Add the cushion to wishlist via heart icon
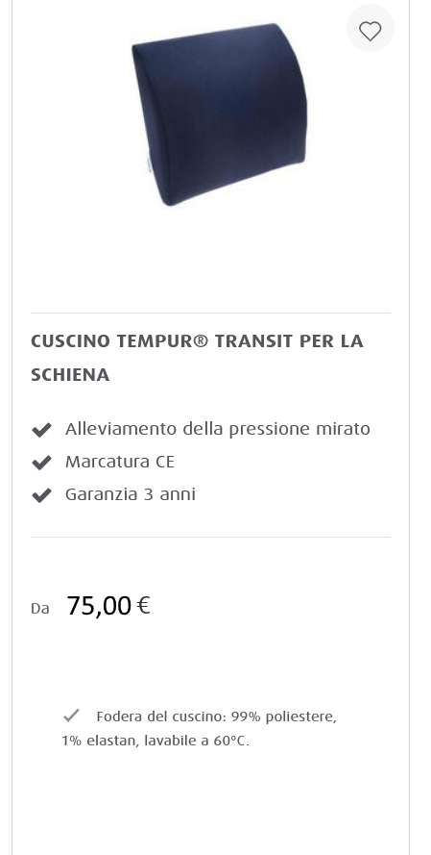This screenshot has width=431, height=855. [x=371, y=28]
